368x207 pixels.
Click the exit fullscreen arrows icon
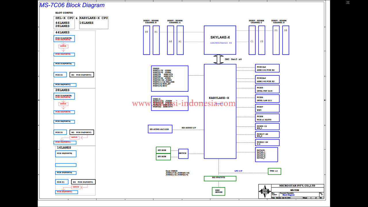348,3
